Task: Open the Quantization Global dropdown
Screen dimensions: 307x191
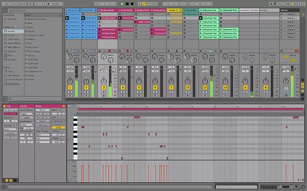Action: pyautogui.click(x=26, y=124)
